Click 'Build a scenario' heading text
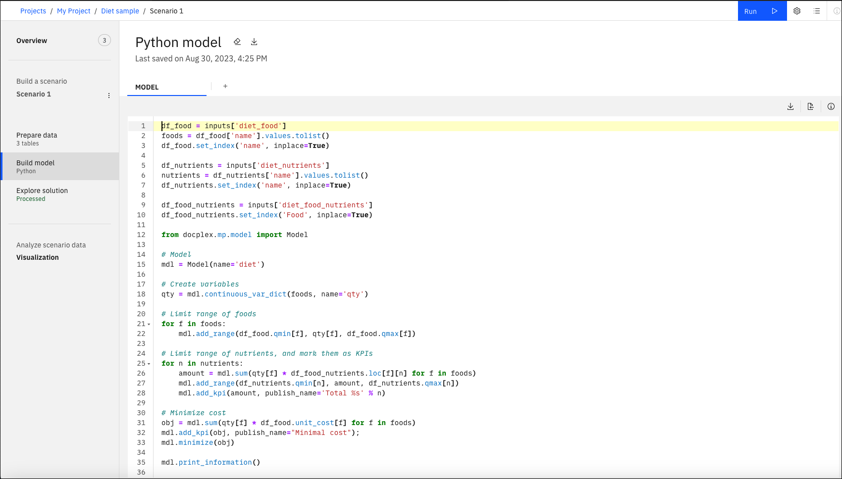Image resolution: width=842 pixels, height=479 pixels. (42, 81)
